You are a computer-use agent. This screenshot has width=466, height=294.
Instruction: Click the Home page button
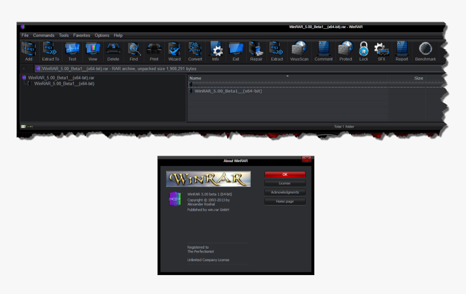284,202
